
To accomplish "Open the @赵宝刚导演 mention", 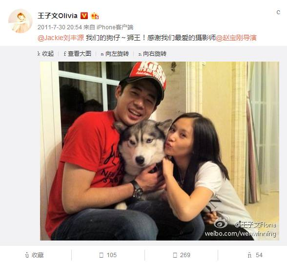I will click(x=236, y=38).
